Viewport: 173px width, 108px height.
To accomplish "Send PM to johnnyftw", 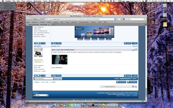I will tap(43, 76).
